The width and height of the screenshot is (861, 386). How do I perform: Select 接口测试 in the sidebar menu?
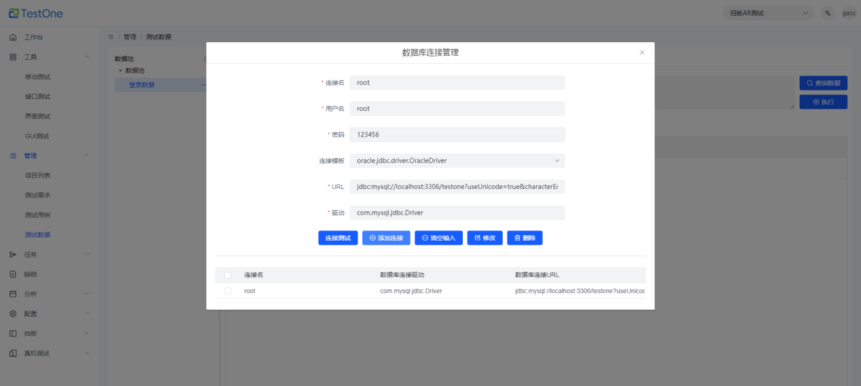pyautogui.click(x=37, y=96)
